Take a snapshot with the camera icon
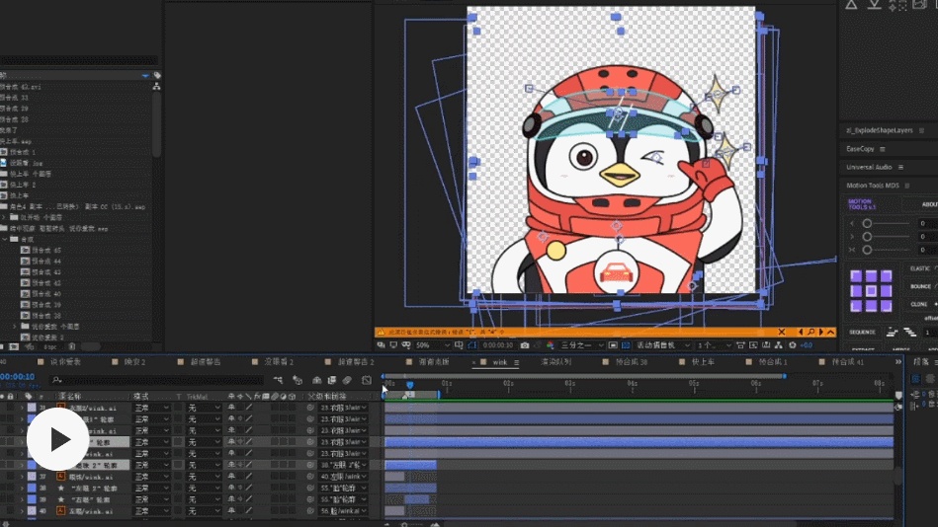 (525, 345)
